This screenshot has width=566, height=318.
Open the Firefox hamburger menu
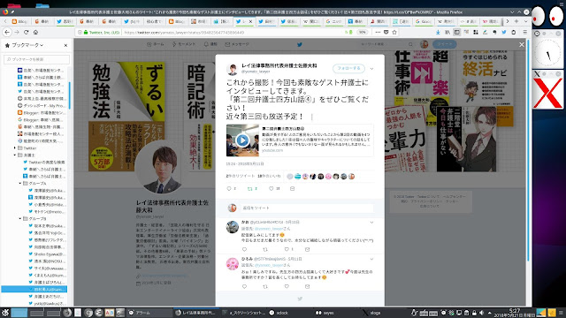pos(524,32)
